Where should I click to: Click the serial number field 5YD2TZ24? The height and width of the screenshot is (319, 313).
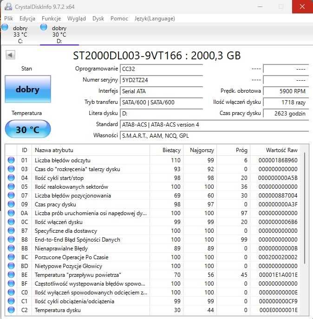tap(162, 80)
